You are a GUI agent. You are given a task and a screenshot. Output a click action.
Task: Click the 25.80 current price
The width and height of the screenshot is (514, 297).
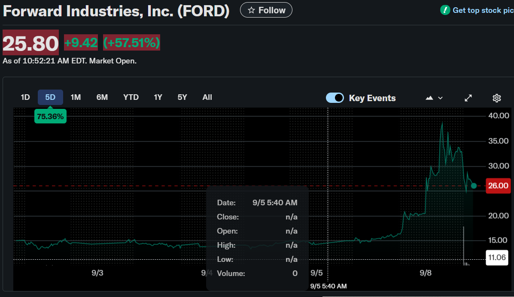[x=31, y=43]
